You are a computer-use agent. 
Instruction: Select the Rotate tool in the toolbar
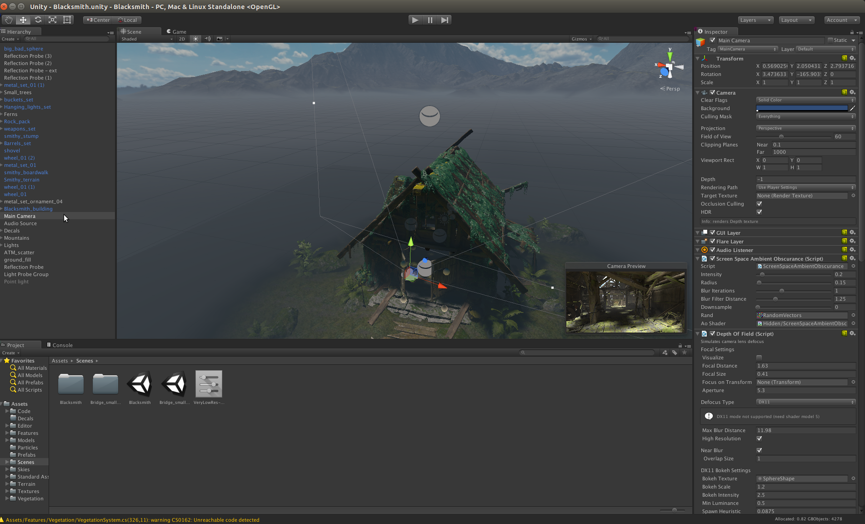(38, 20)
